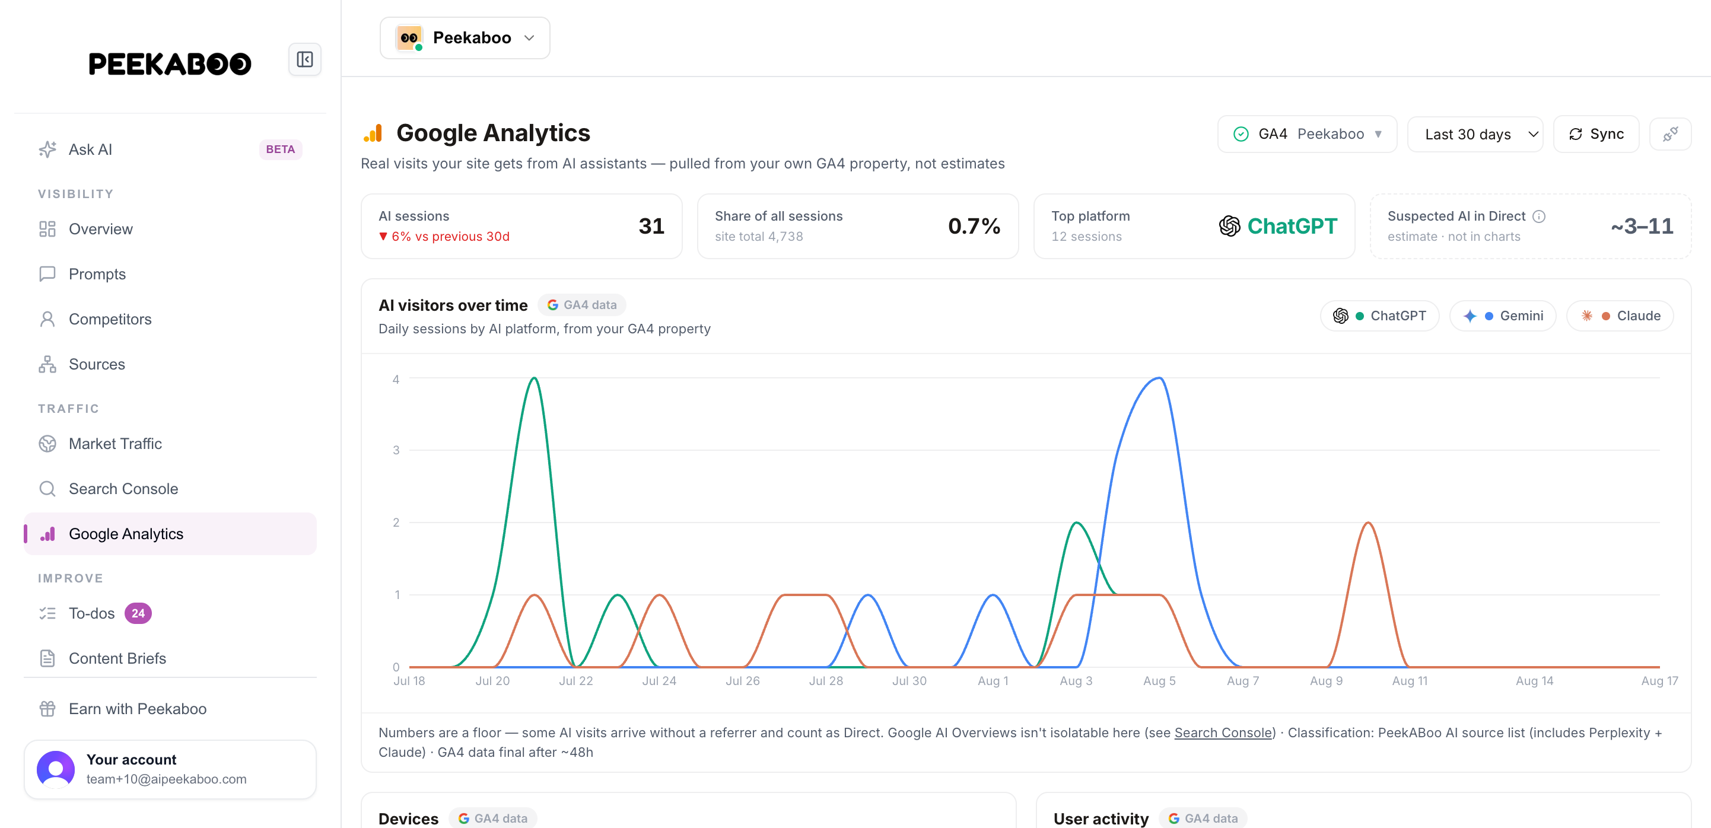Click the 'Aug 5' x-axis label
Image resolution: width=1711 pixels, height=828 pixels.
click(1159, 681)
